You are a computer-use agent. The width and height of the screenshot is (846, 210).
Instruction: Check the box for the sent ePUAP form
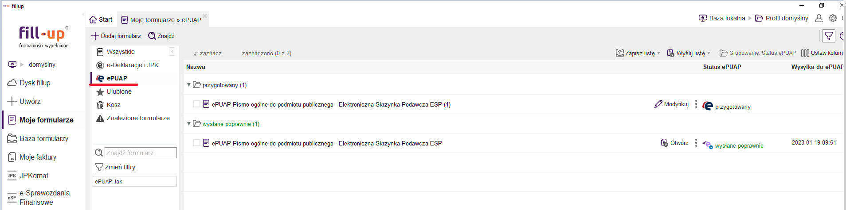point(197,143)
